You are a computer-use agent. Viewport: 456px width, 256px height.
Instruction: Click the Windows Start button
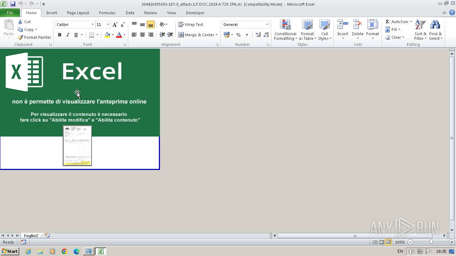(10, 251)
